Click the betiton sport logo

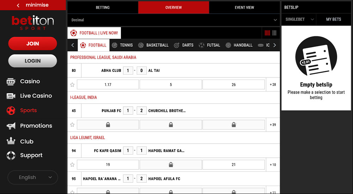tap(33, 23)
